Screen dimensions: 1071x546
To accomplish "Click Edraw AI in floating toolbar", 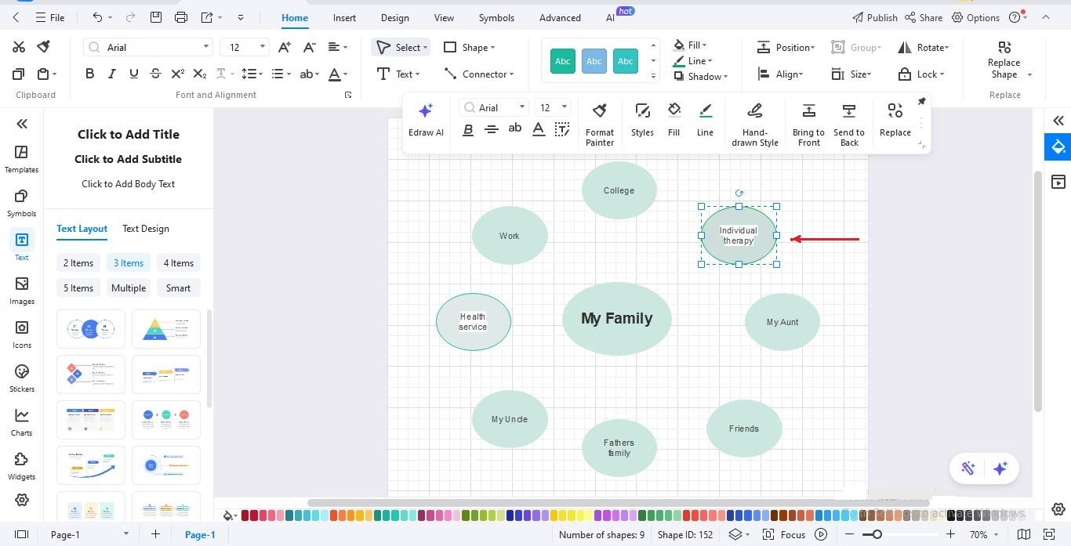I will pos(426,119).
